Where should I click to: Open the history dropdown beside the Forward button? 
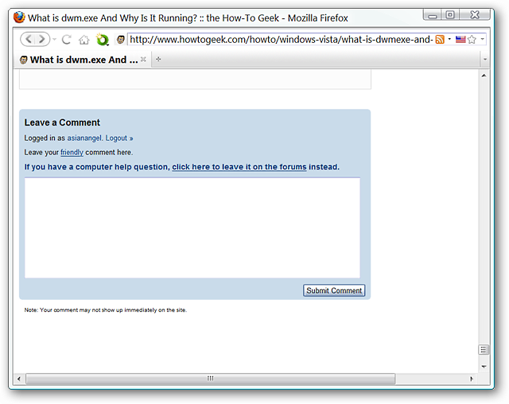point(54,39)
